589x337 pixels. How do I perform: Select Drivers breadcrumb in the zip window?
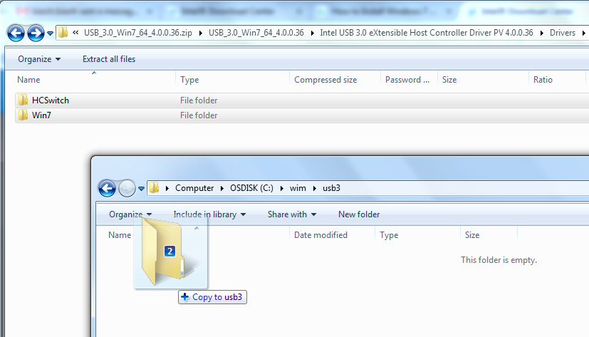[x=563, y=33]
